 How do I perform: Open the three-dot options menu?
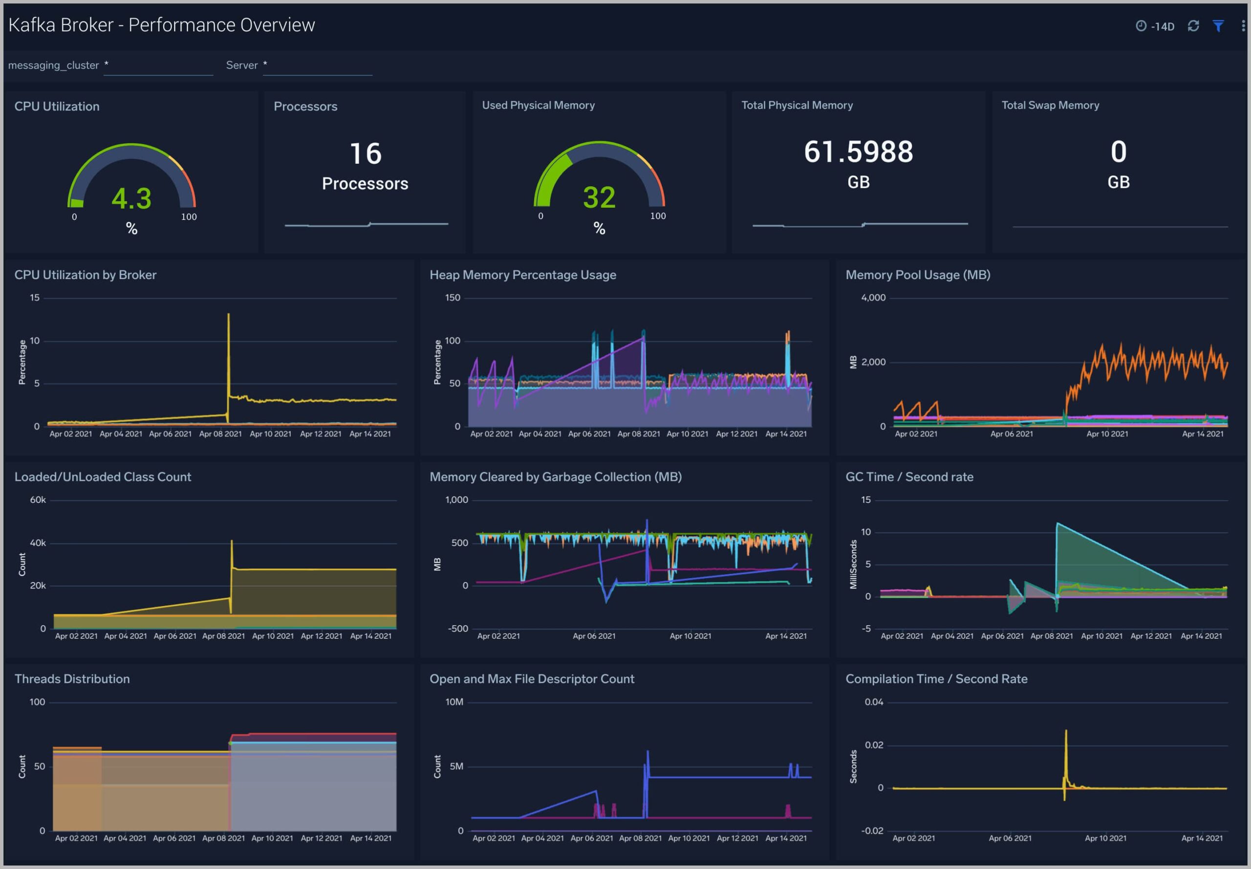[x=1242, y=25]
